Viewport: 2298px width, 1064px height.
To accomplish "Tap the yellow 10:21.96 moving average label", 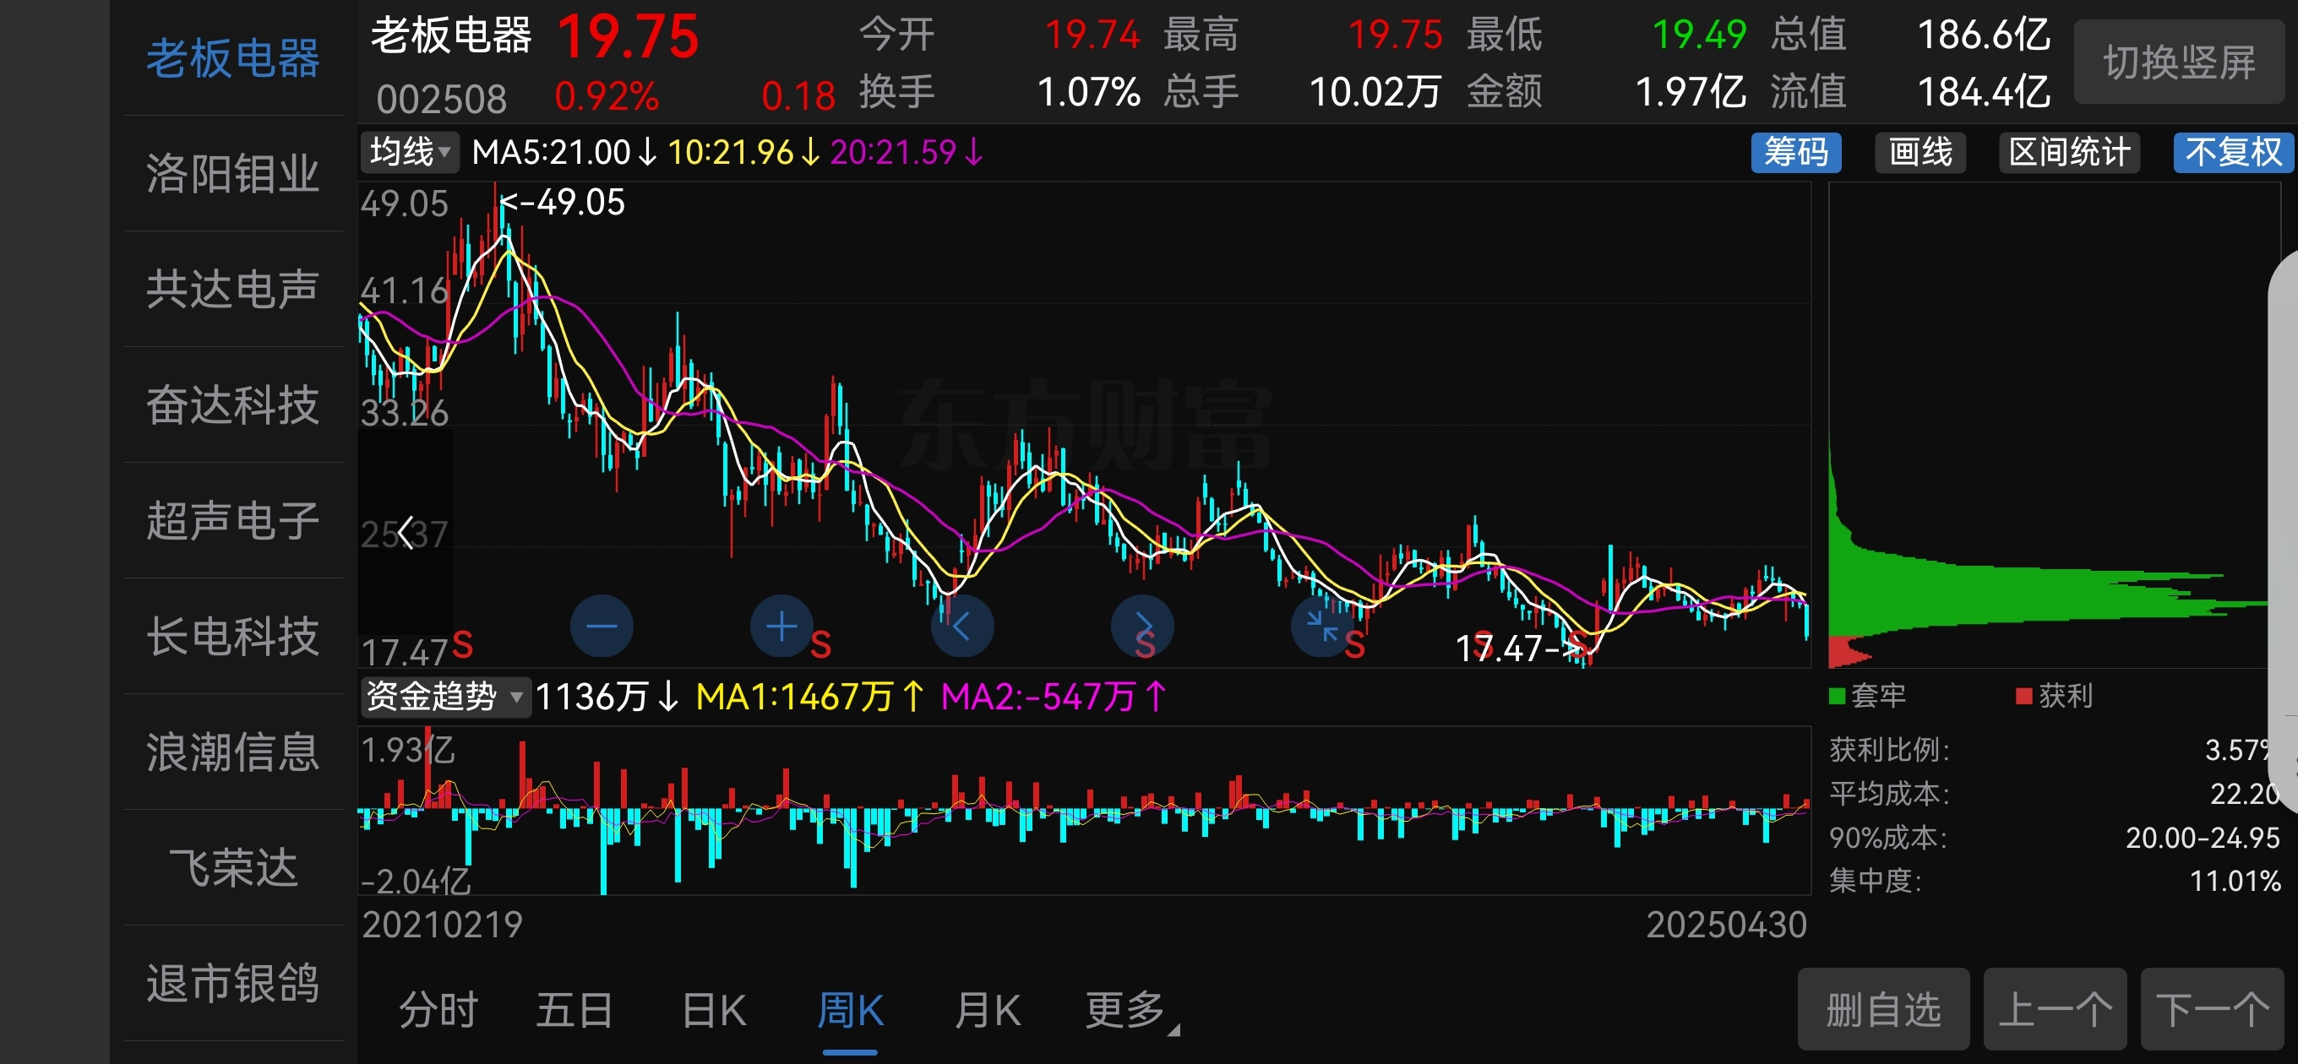I will pos(743,152).
